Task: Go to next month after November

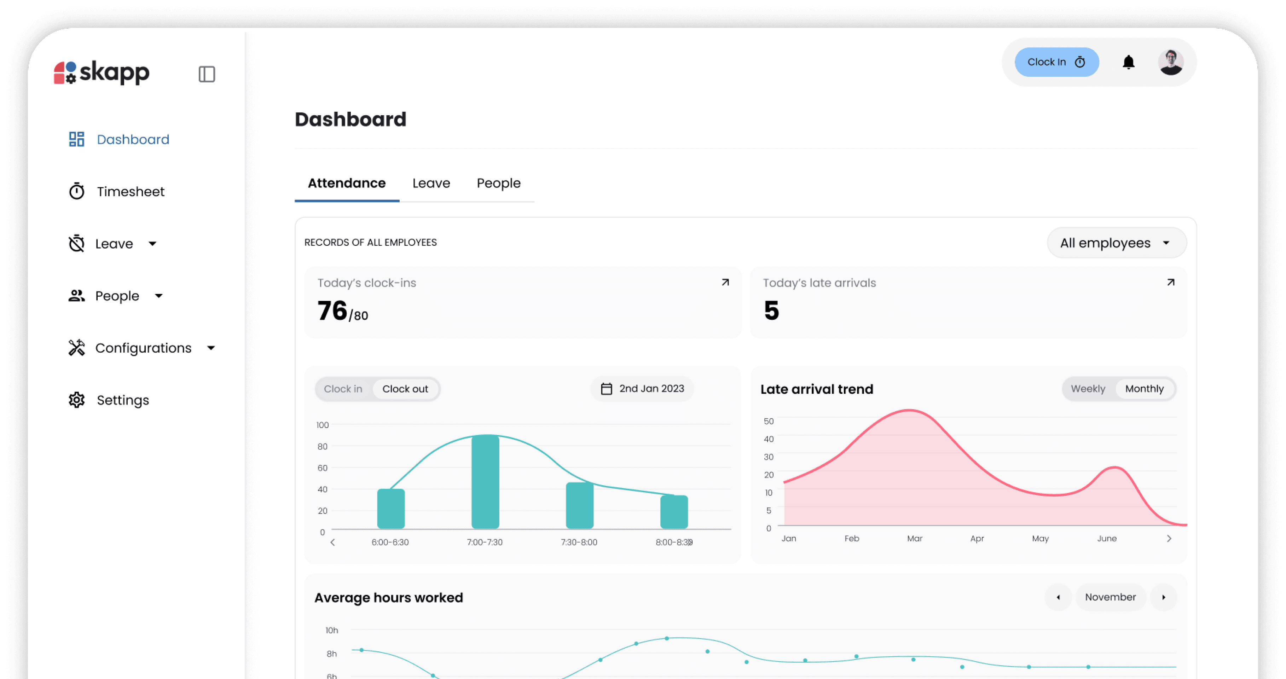Action: (1164, 597)
